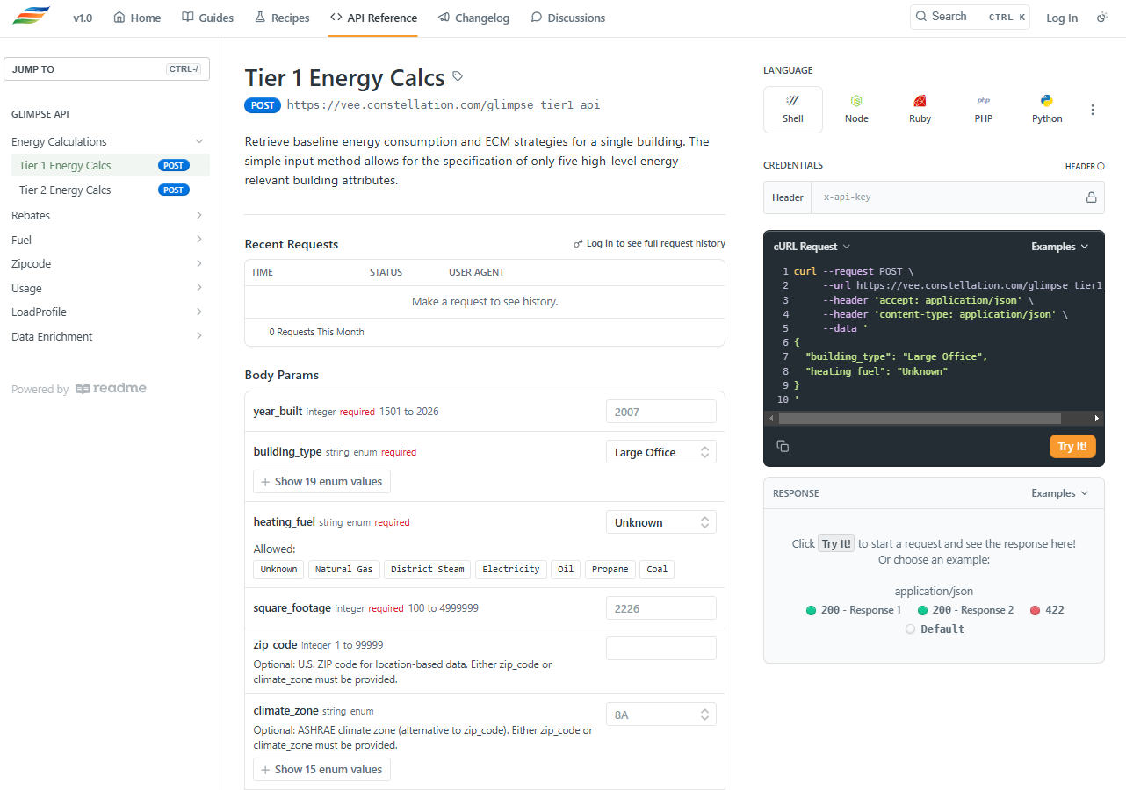The height and width of the screenshot is (790, 1126).
Task: Open Examples dropdown in Response panel
Action: click(1060, 493)
